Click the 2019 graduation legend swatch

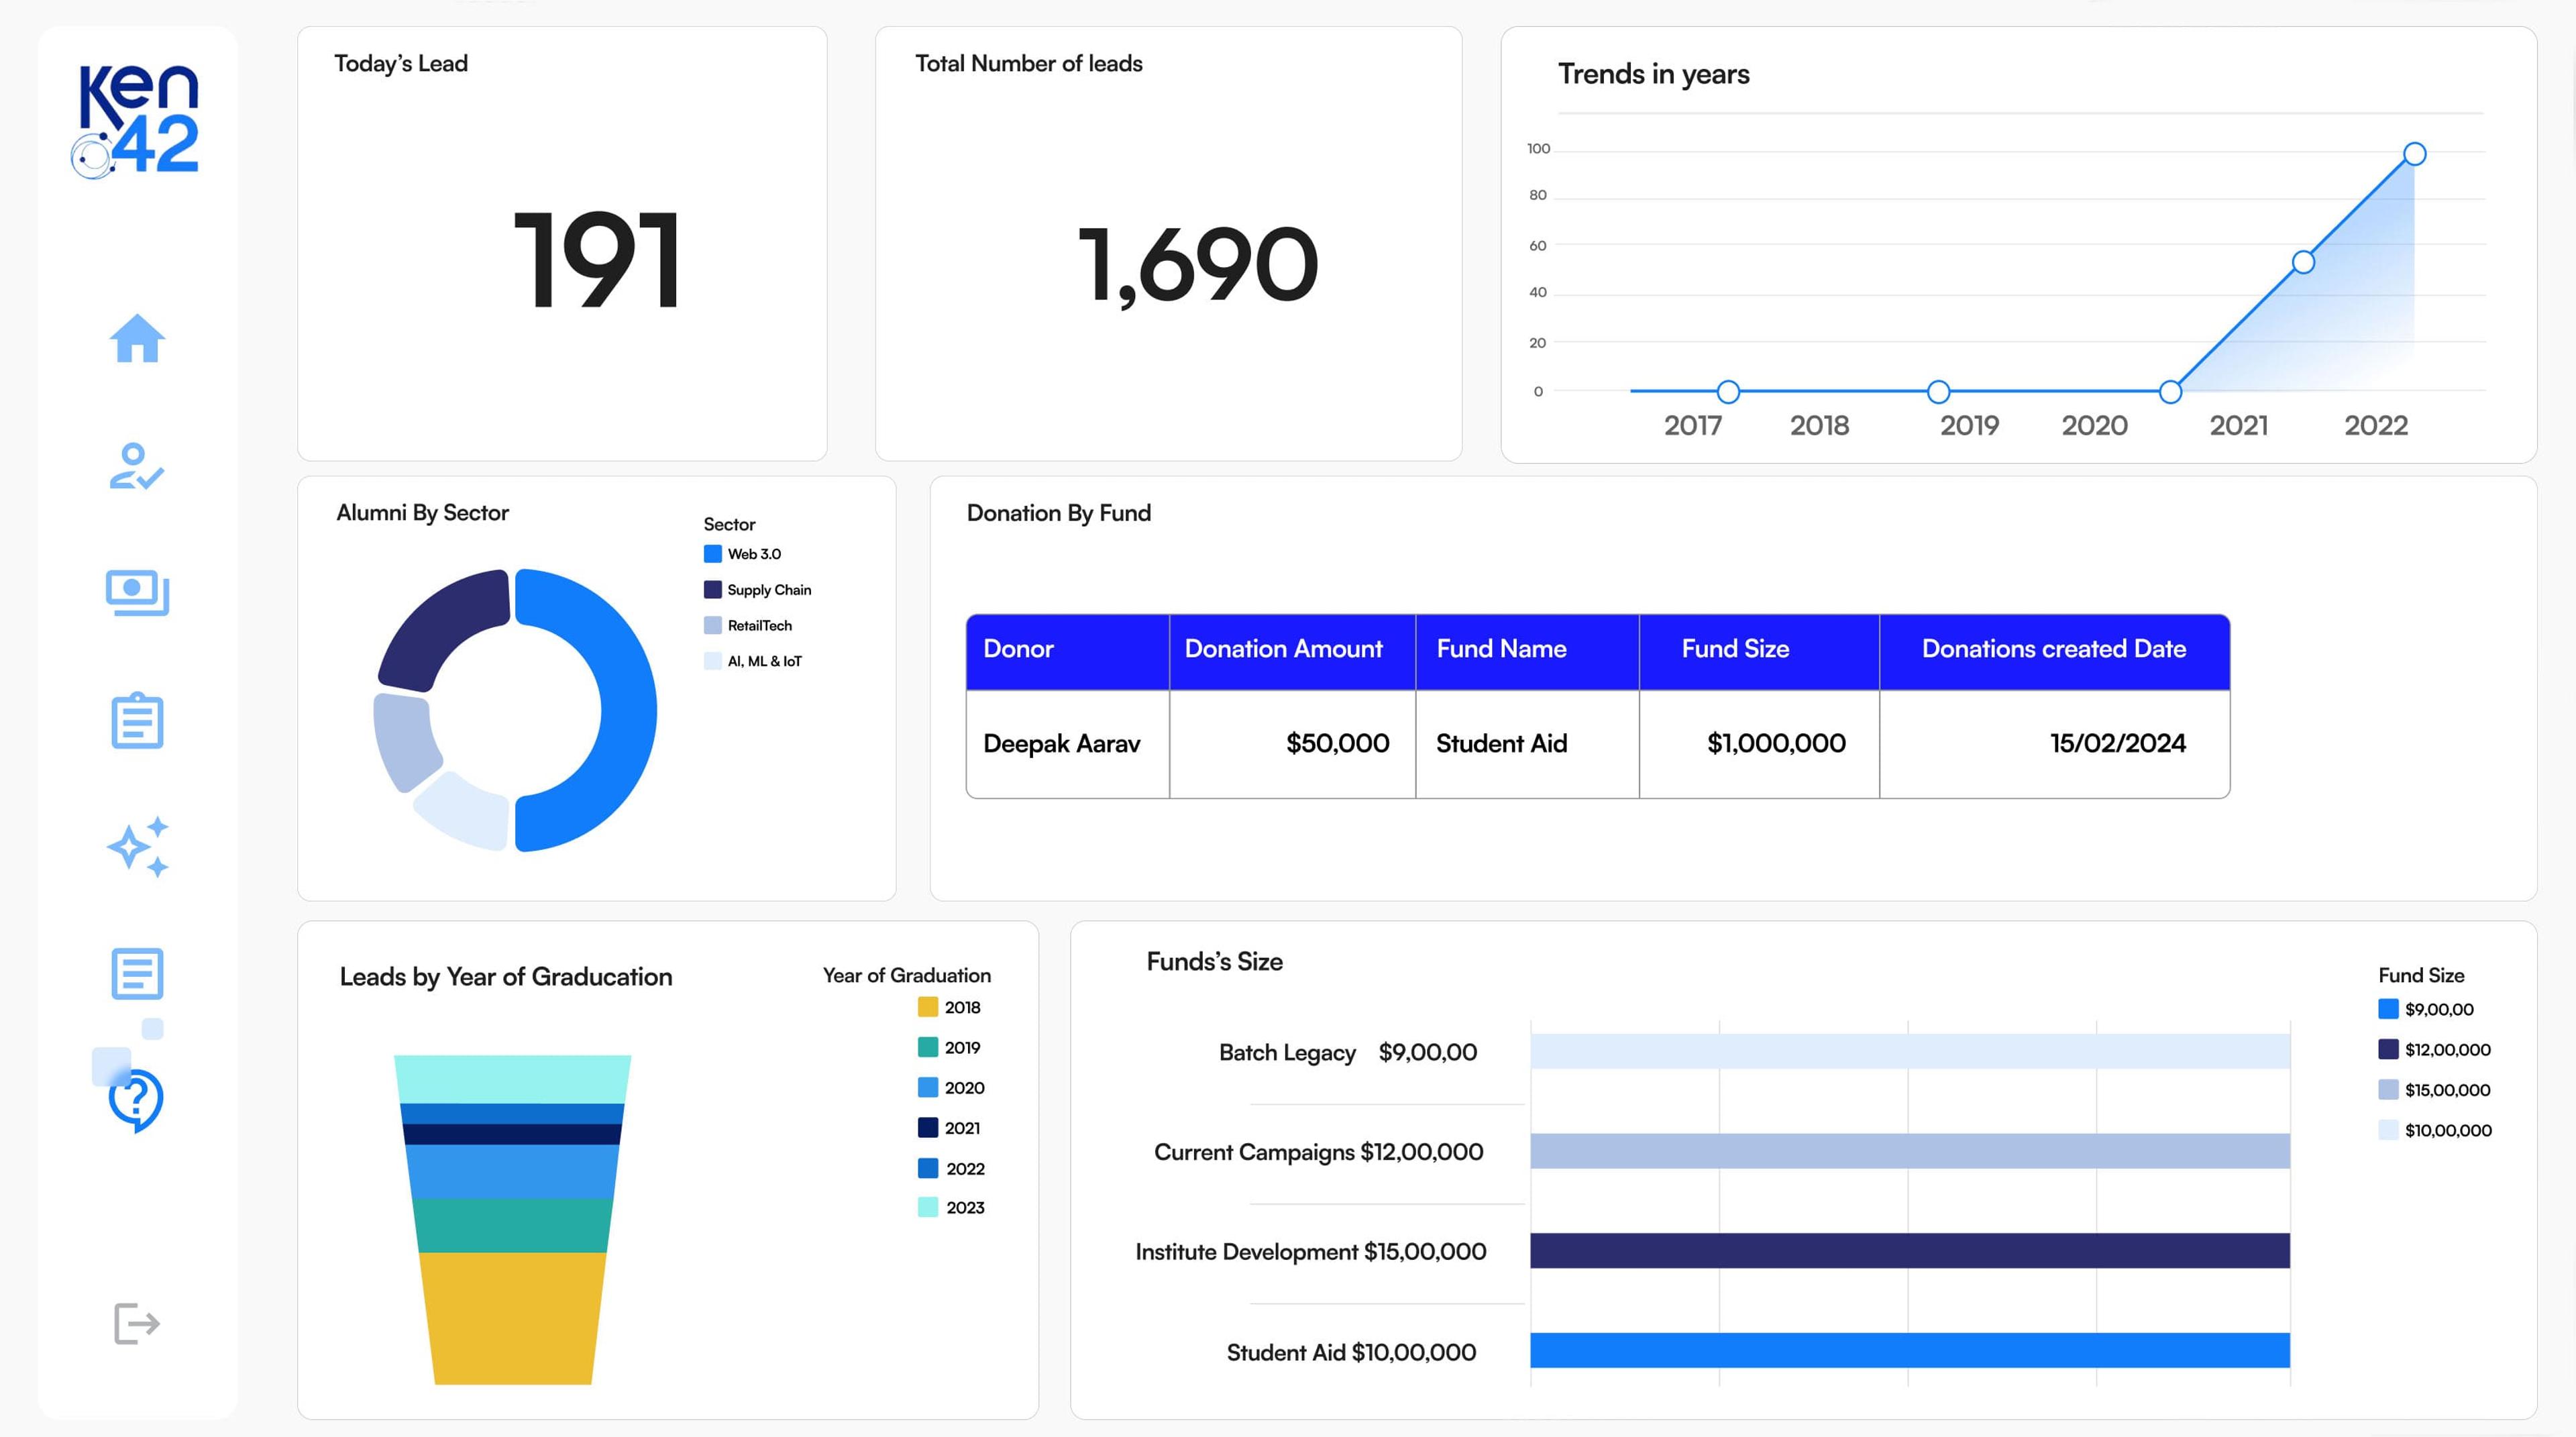pos(927,1047)
